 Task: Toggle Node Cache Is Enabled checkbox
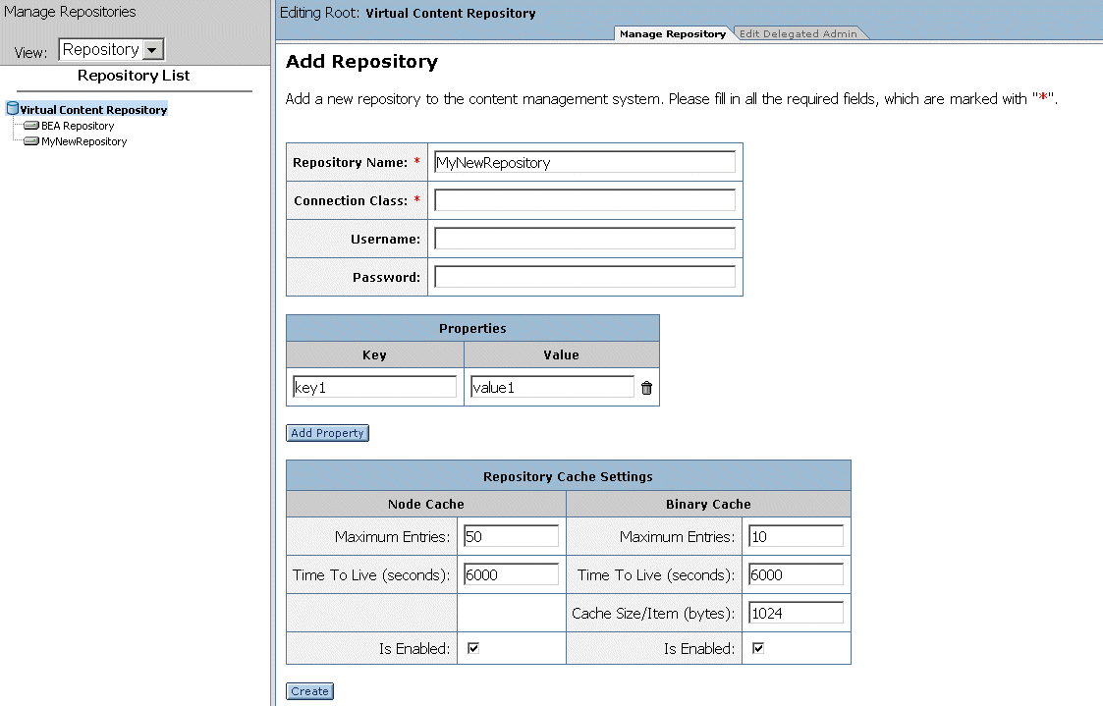(x=473, y=648)
